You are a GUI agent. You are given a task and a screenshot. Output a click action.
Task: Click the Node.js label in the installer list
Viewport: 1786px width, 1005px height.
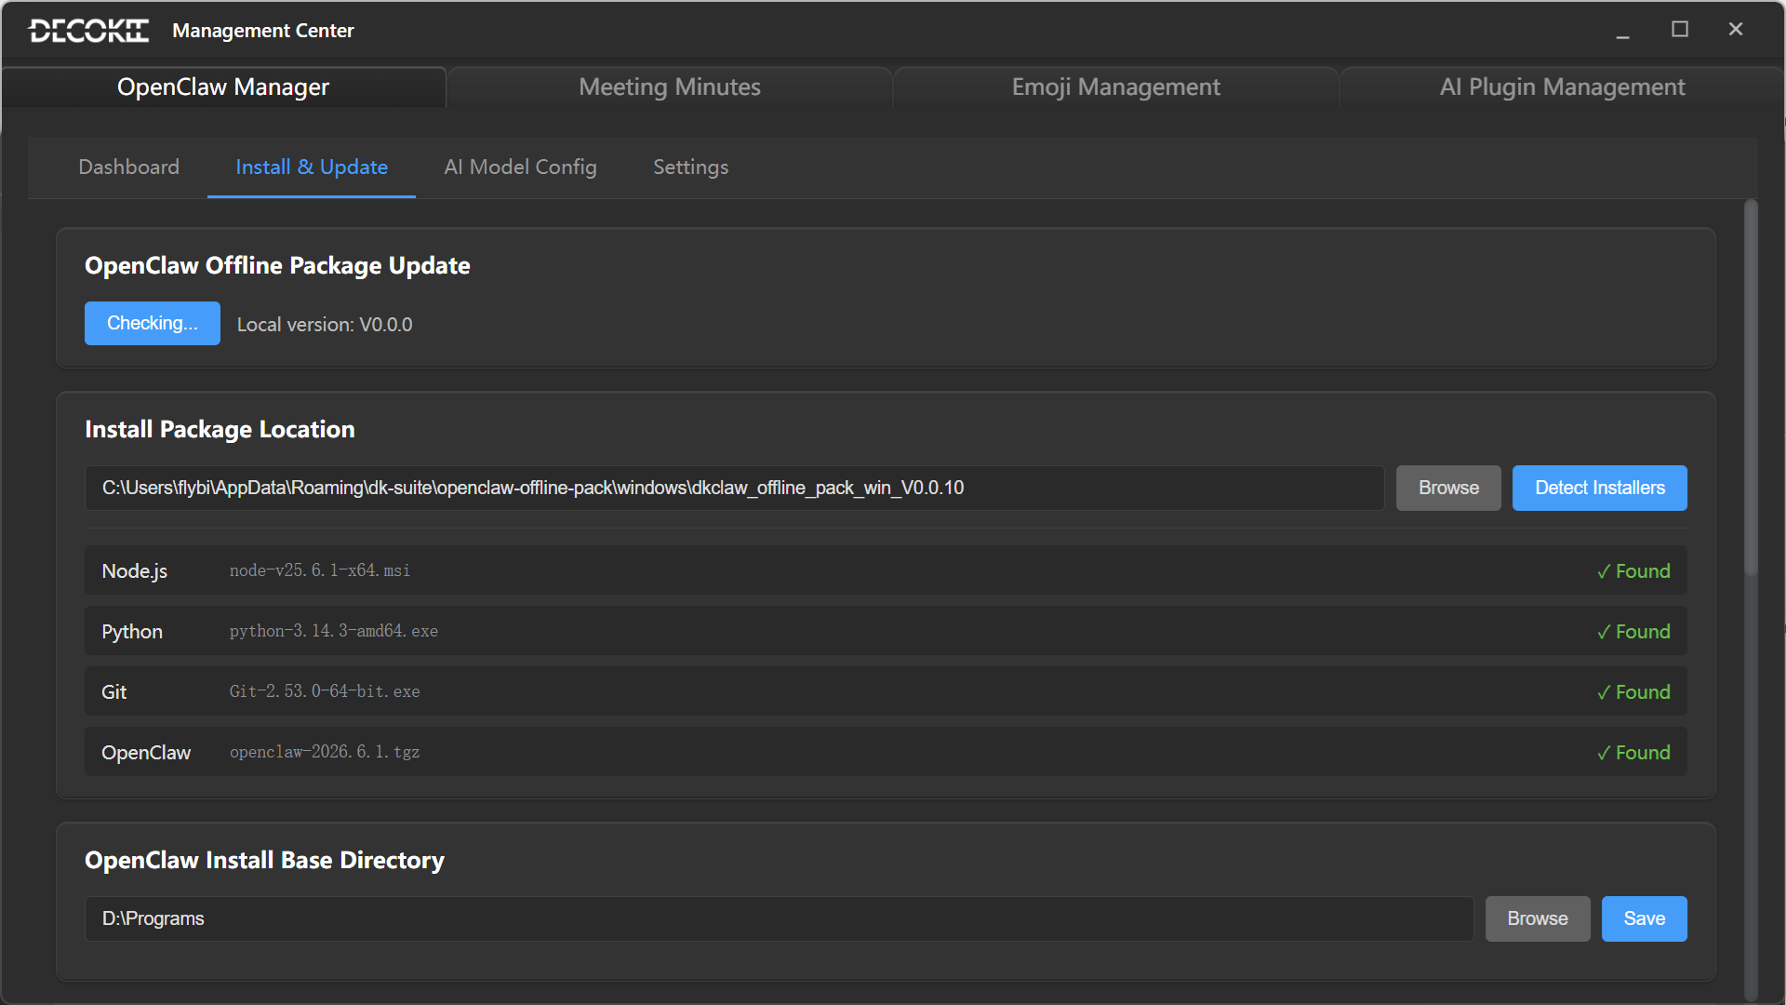(135, 571)
